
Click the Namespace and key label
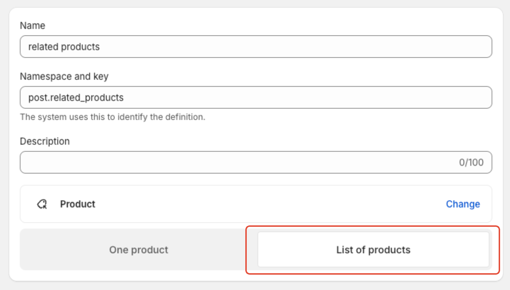coord(64,76)
